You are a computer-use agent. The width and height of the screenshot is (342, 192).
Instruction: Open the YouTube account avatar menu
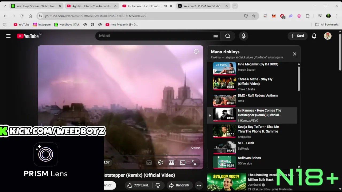pos(328,36)
